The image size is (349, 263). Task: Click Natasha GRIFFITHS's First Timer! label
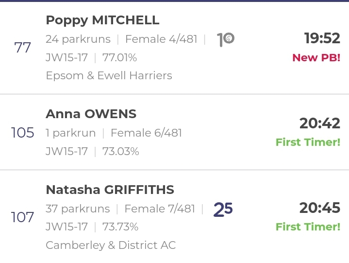(308, 227)
